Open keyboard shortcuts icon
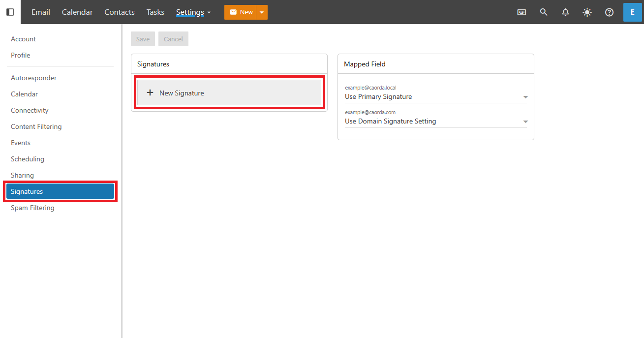Viewport: 644px width, 338px height. coord(521,12)
